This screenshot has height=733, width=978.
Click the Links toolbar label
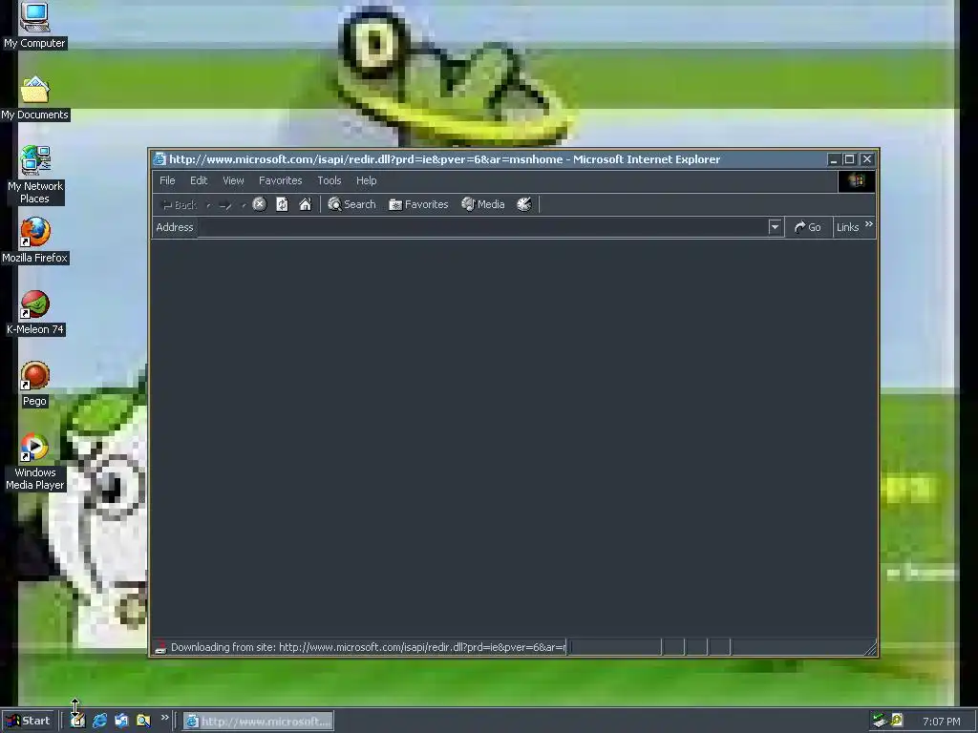[x=848, y=227]
